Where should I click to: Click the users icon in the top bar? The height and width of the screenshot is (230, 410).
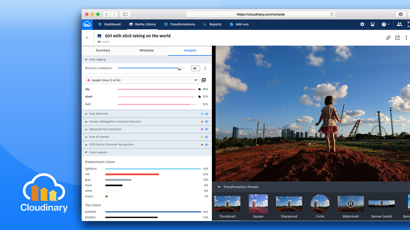[x=399, y=24]
